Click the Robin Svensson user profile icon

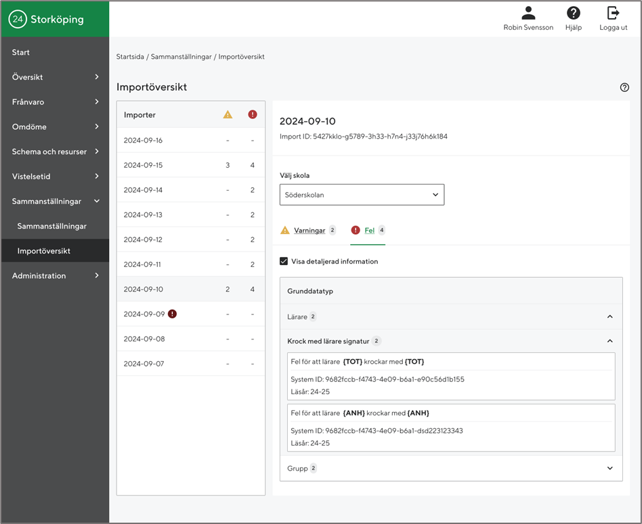tap(528, 13)
